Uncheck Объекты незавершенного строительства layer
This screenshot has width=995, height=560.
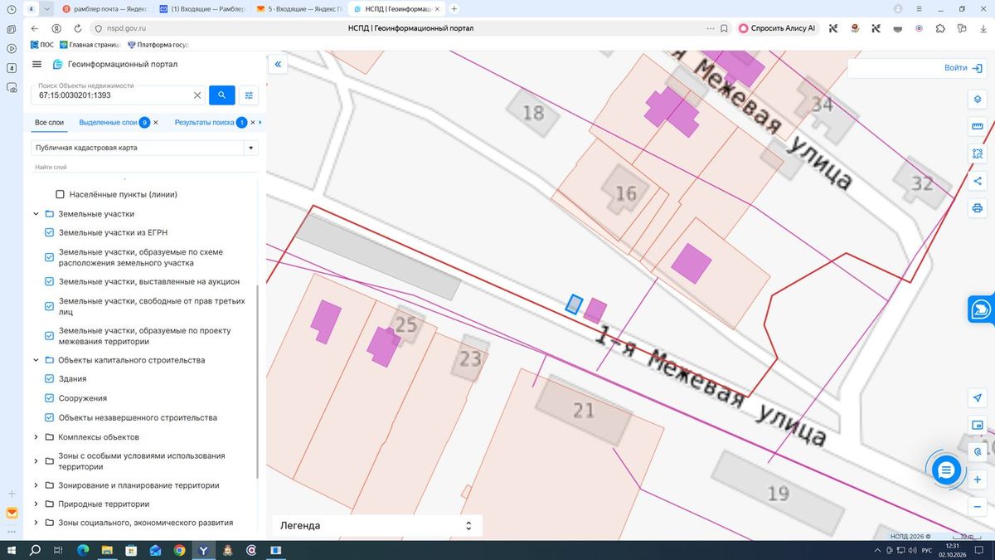pos(49,417)
